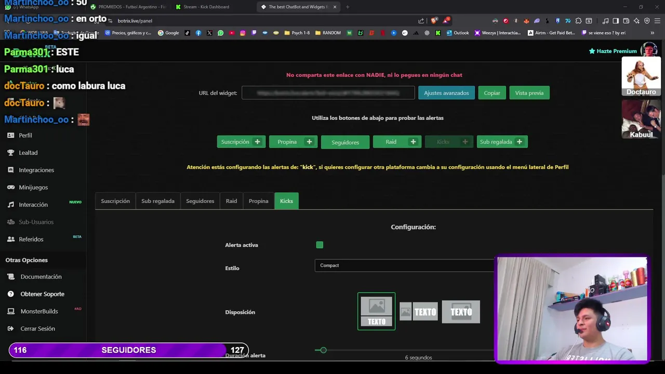This screenshot has width=665, height=374.
Task: Test Suscripción alert button
Action: coord(241,142)
